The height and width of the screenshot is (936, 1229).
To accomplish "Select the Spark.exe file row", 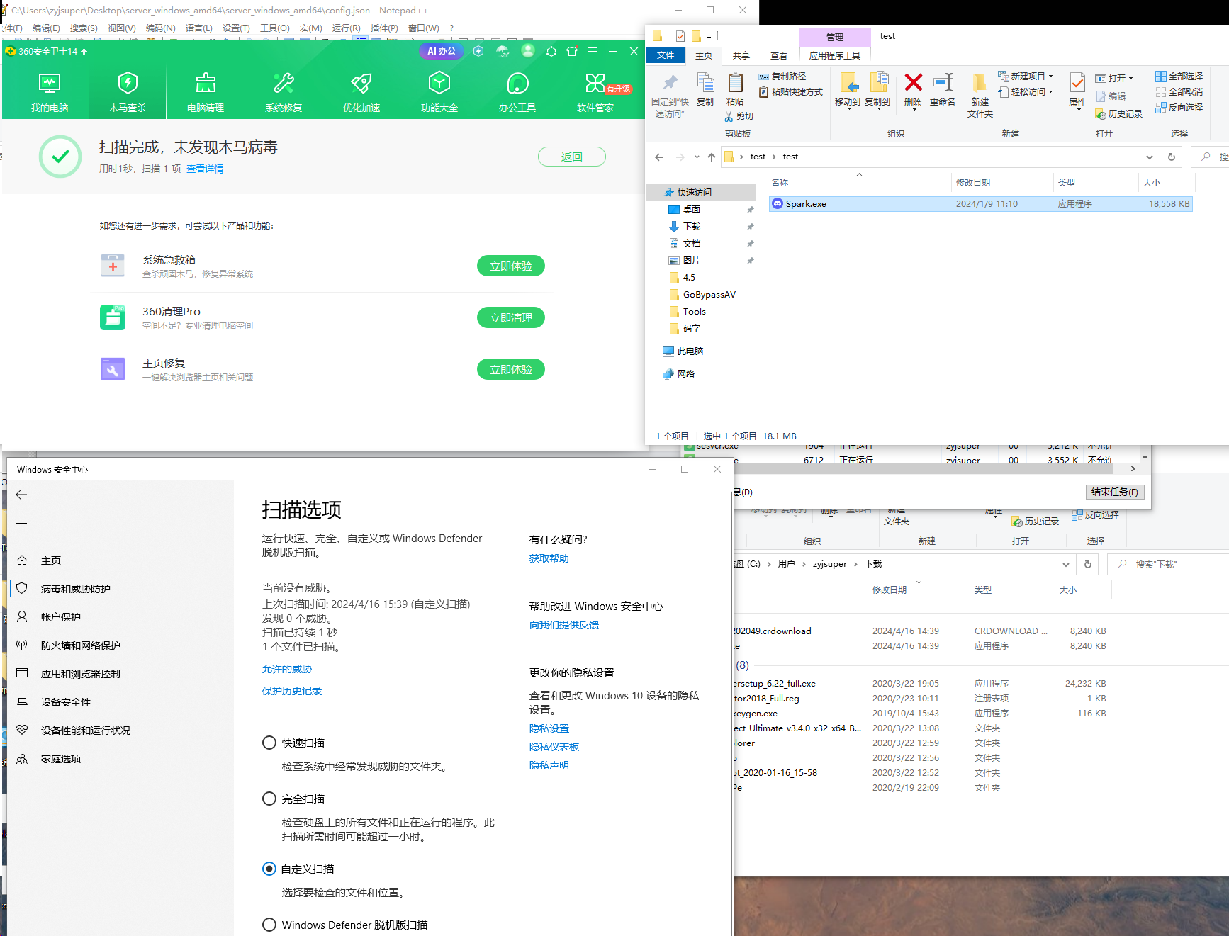I will pyautogui.click(x=806, y=204).
